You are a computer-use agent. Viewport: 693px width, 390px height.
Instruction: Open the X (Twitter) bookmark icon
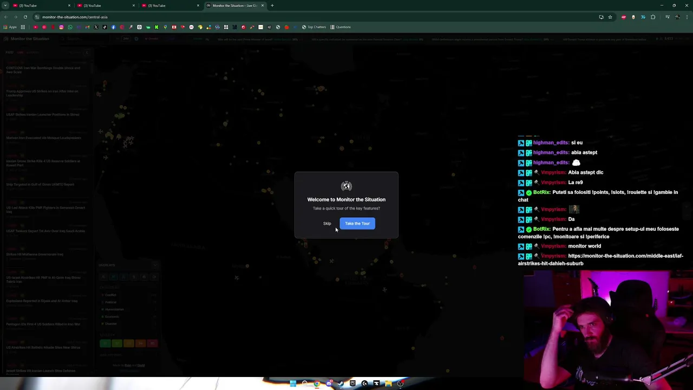tap(96, 27)
